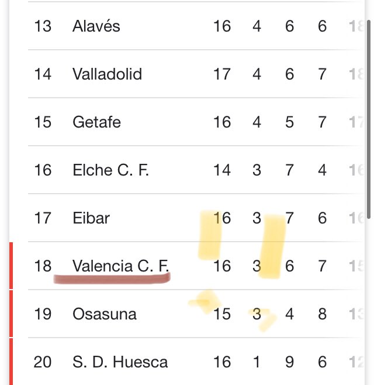Click Osasuna's 8 losses value

322,314
